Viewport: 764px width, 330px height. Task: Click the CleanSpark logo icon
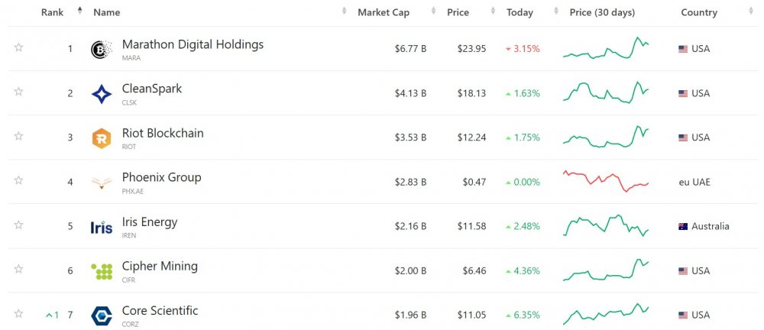pos(102,93)
